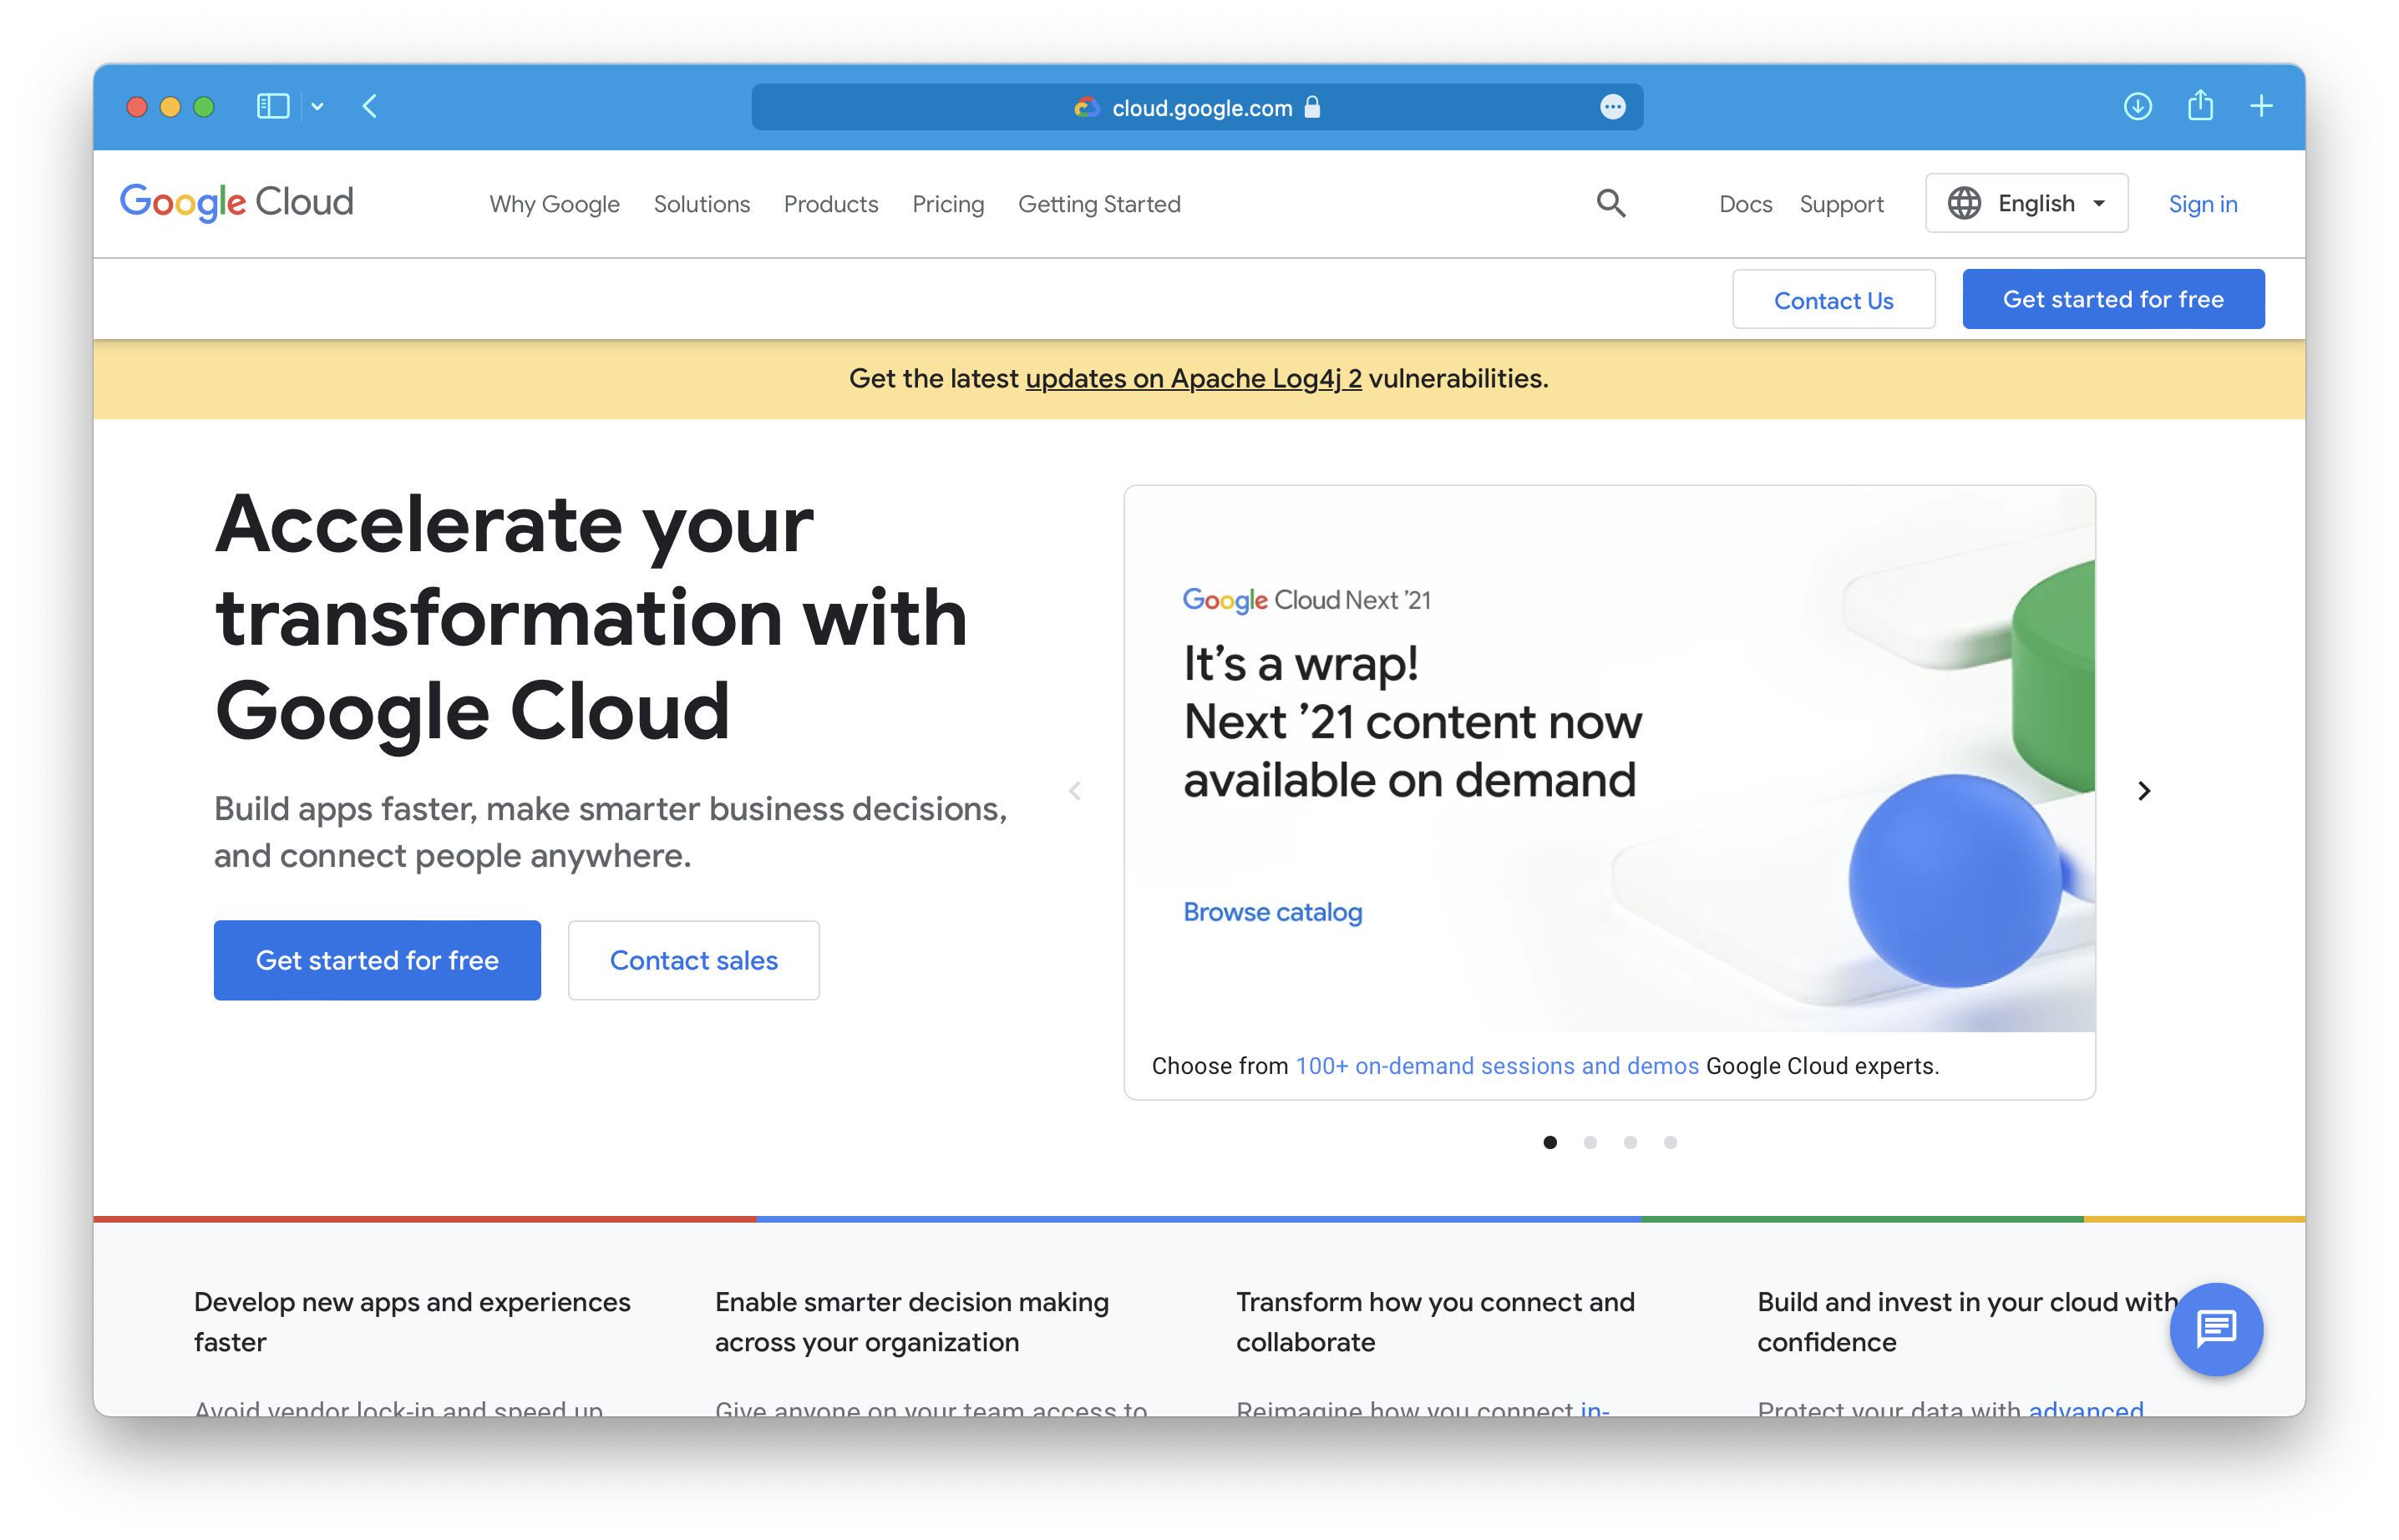The image size is (2399, 1540).
Task: Select the third carousel dot
Action: tap(1629, 1142)
